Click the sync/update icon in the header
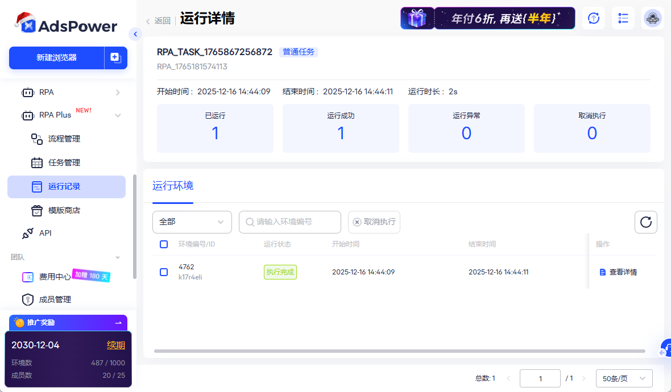The image size is (671, 392). coord(593,18)
